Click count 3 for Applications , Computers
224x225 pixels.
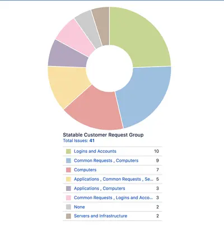pos(157,188)
